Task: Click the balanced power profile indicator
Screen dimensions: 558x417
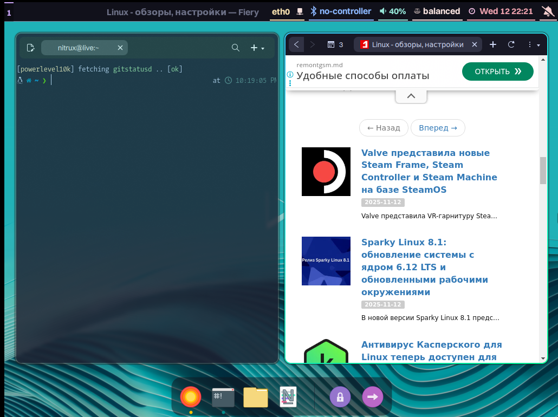Action: 437,11
